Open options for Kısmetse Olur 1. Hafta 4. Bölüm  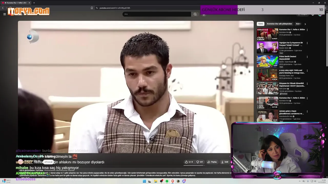[x=307, y=30]
